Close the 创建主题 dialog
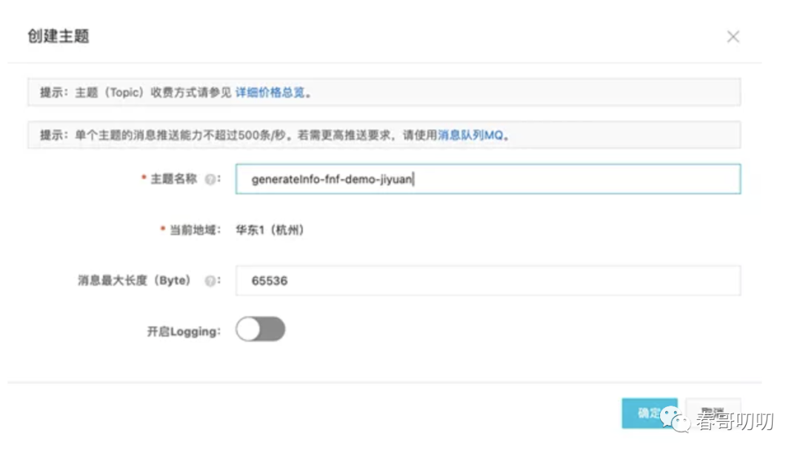The width and height of the screenshot is (800, 456). coord(733,37)
